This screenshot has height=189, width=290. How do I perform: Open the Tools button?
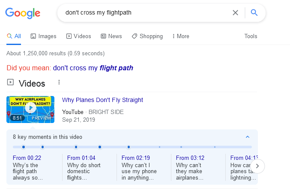coord(251,36)
